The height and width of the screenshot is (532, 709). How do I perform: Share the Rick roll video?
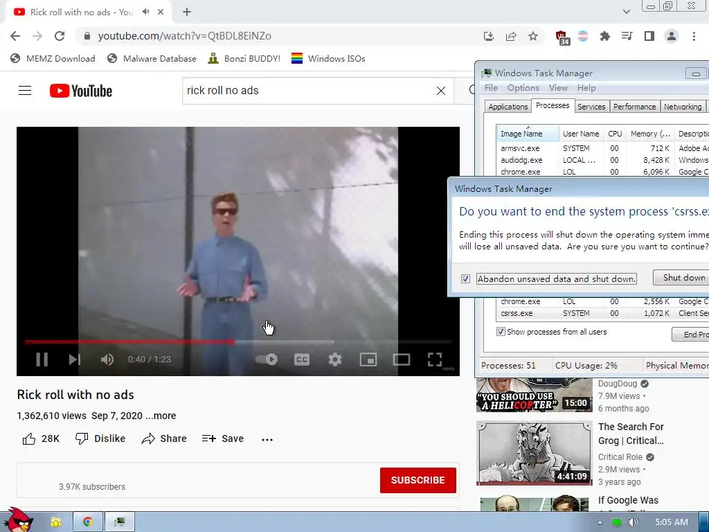163,438
